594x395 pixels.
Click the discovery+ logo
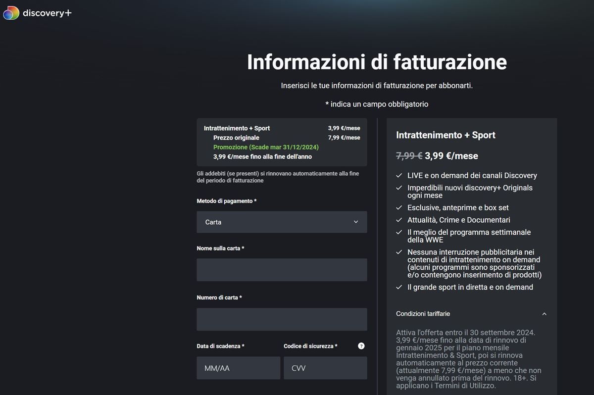pos(38,13)
